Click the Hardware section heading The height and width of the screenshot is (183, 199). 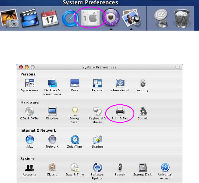coord(29,102)
